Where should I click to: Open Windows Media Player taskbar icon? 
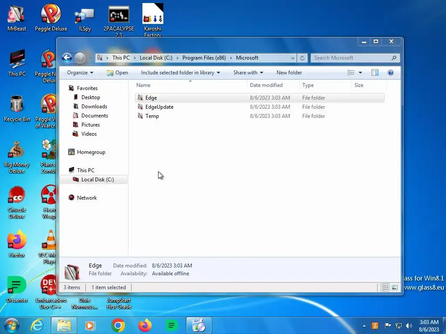point(90,325)
